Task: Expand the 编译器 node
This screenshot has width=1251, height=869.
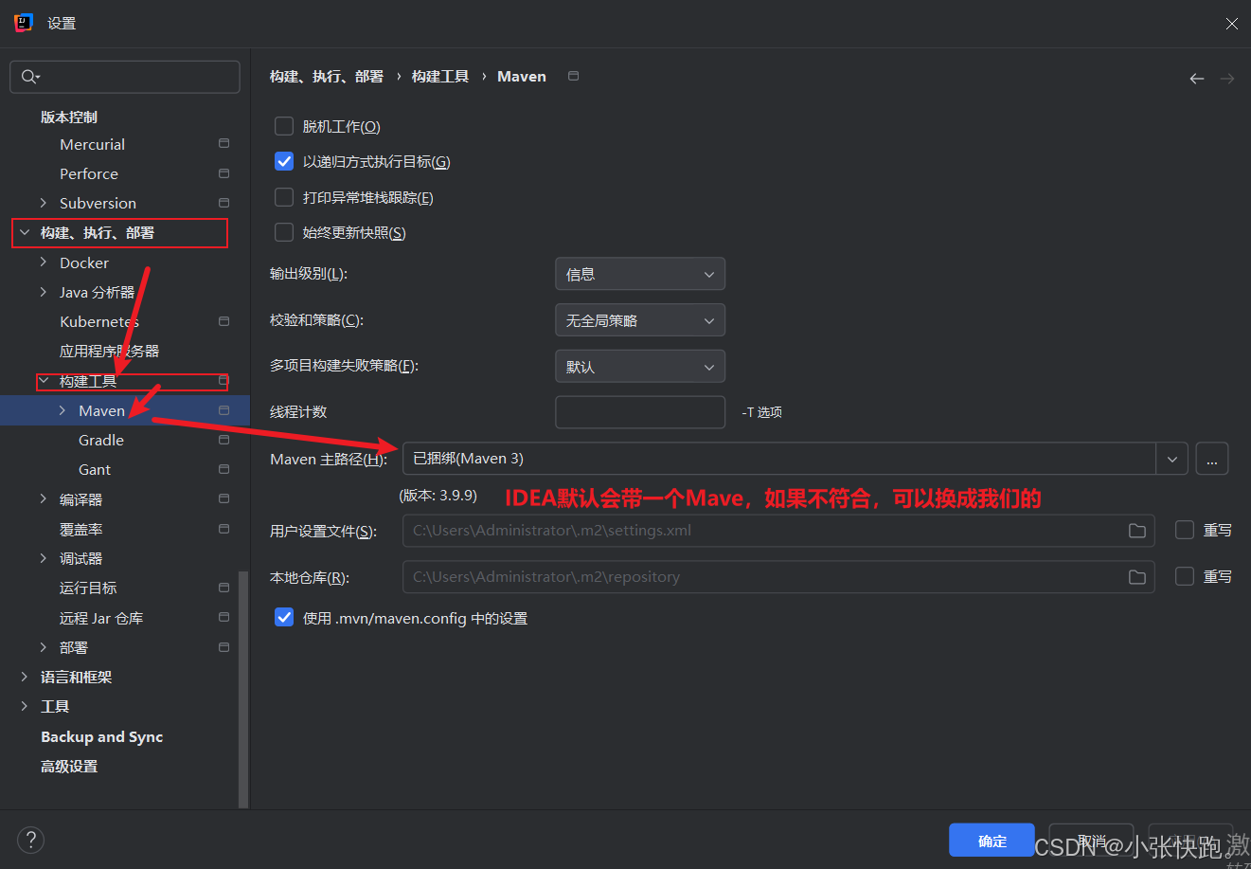Action: (43, 498)
